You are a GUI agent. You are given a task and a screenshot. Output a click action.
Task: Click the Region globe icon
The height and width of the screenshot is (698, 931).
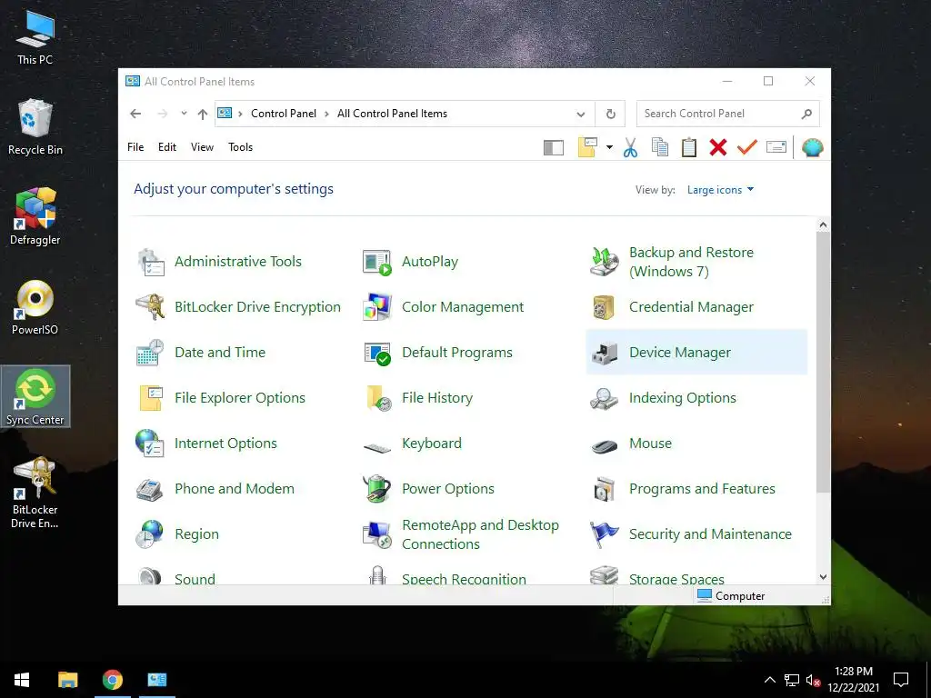[149, 534]
